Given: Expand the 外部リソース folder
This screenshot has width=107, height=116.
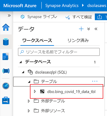Looking at the screenshot, I should [29, 111].
